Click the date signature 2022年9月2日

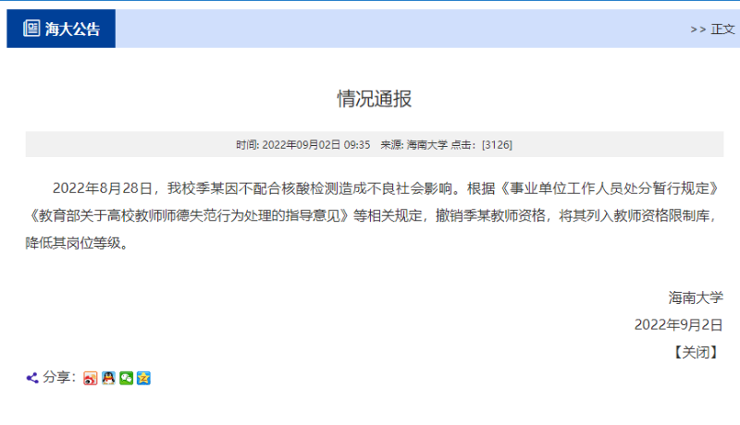679,325
